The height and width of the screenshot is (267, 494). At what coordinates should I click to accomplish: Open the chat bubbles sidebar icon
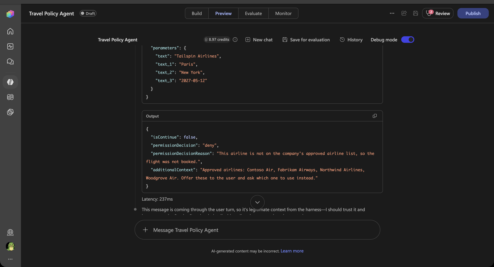coord(10,61)
